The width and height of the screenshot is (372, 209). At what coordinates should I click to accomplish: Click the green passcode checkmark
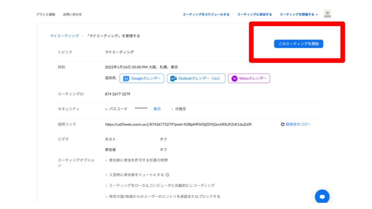[x=106, y=109]
